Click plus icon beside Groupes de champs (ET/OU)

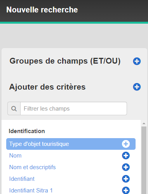(x=137, y=61)
